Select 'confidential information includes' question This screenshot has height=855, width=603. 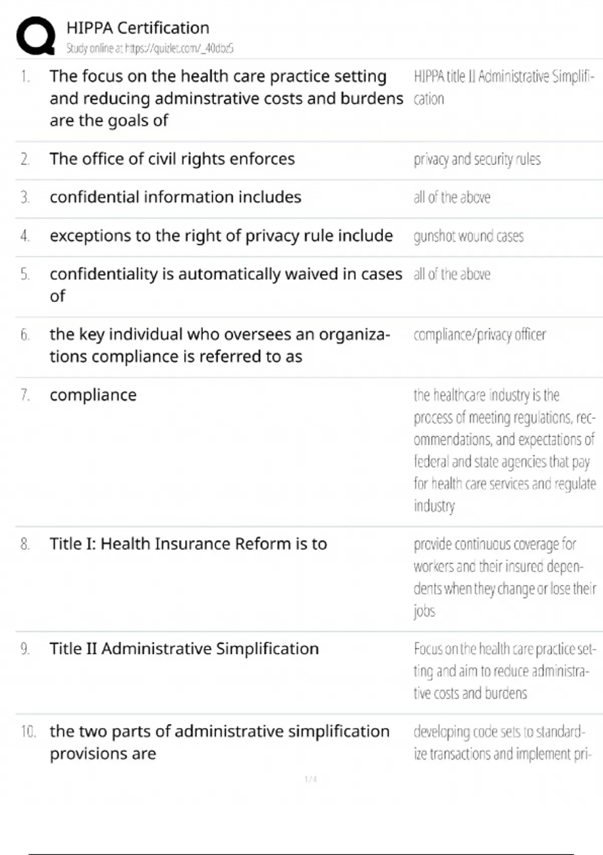tap(175, 197)
